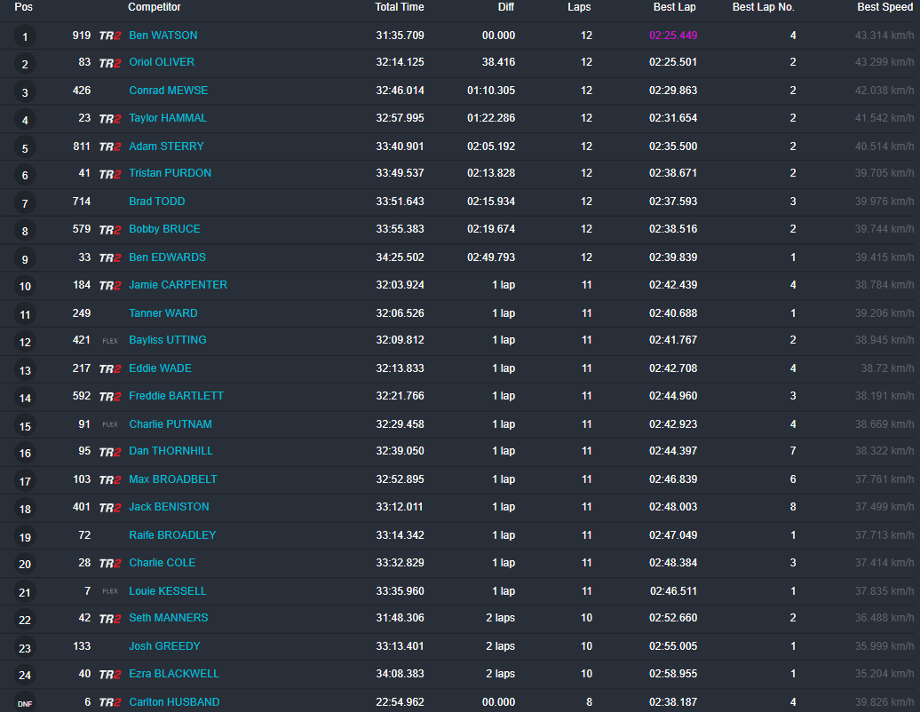Click the TR2 icon beside Carlton HUSBAND

(108, 701)
